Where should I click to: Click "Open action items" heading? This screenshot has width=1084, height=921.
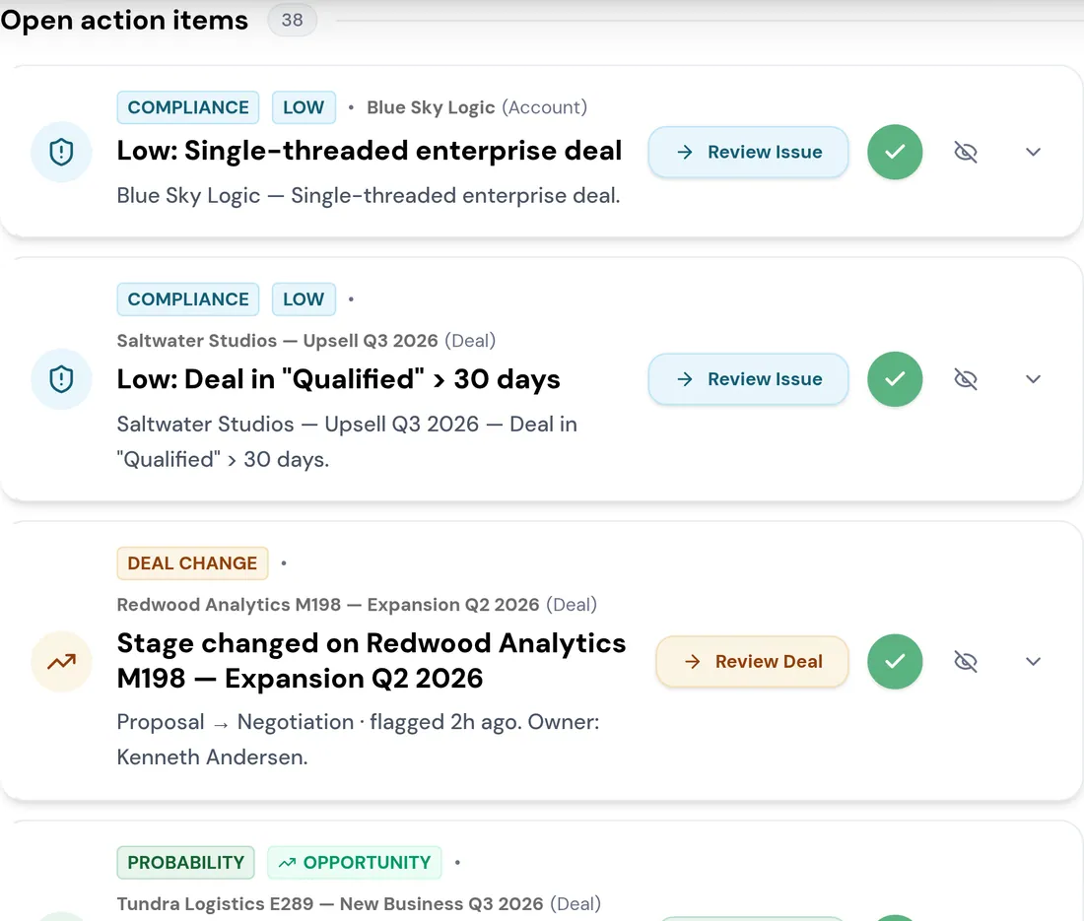coord(124,20)
